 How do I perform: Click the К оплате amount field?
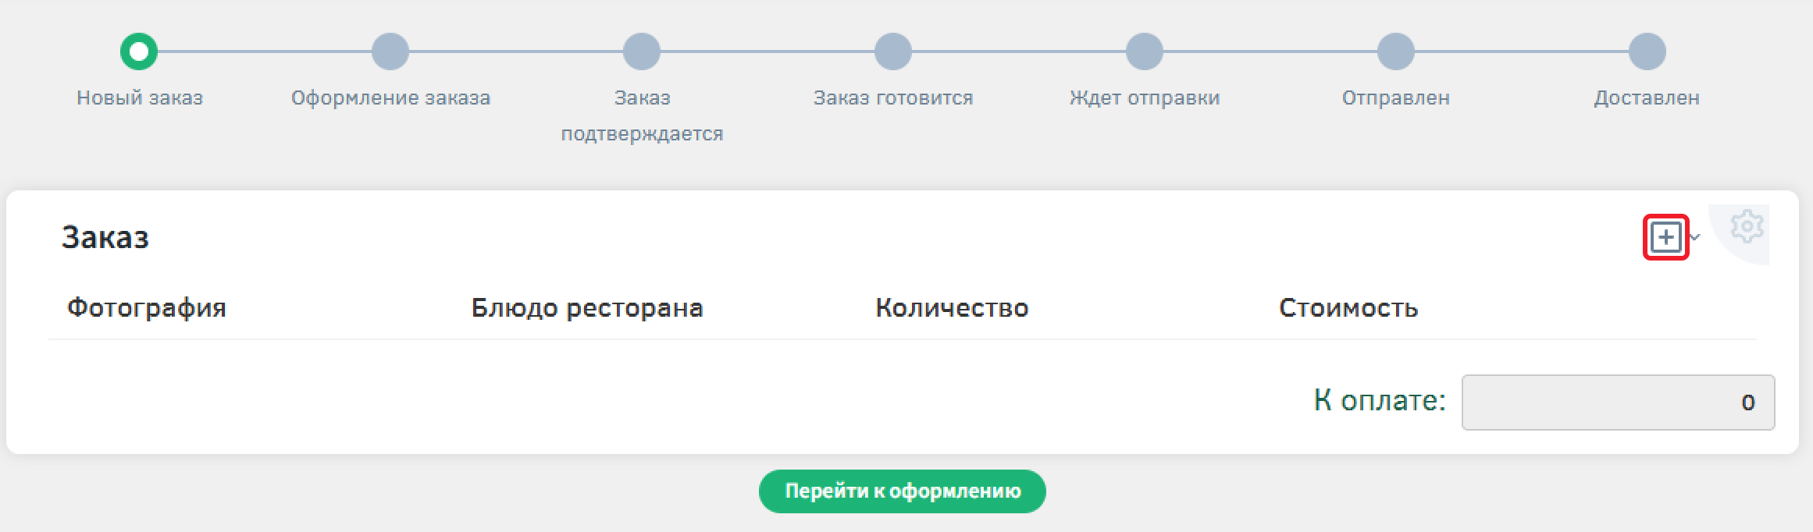coord(1618,403)
